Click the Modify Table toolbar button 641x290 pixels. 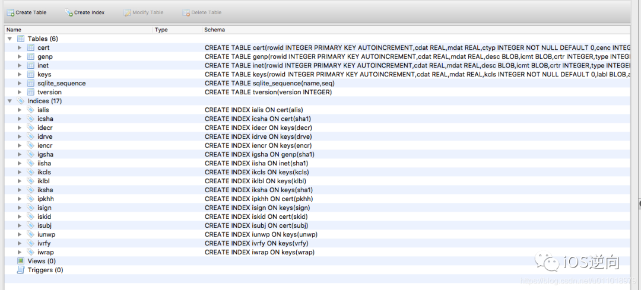tap(144, 12)
